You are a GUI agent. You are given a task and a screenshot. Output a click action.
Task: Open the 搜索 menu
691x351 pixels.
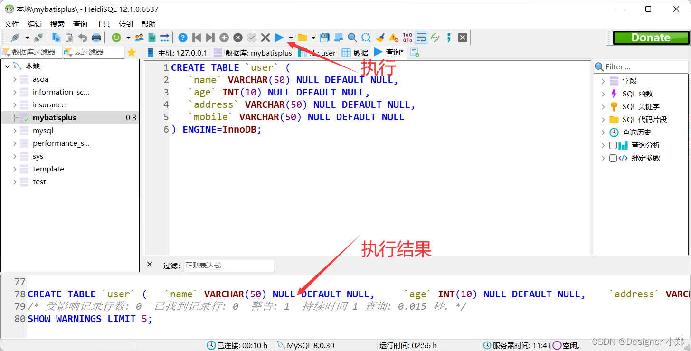(x=57, y=24)
